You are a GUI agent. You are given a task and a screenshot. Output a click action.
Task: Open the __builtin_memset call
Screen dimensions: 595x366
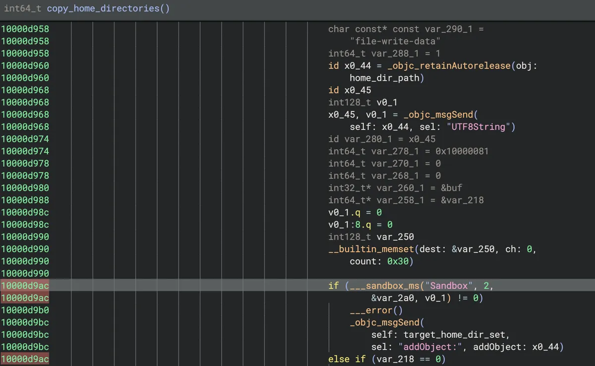[371, 249]
